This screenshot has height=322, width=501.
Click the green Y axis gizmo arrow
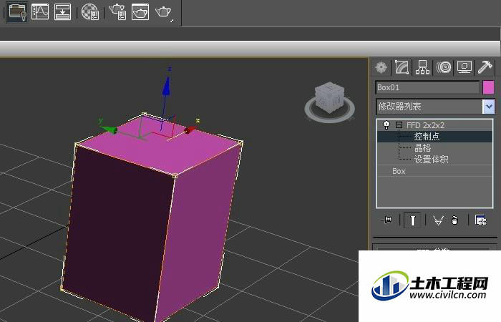(109, 129)
